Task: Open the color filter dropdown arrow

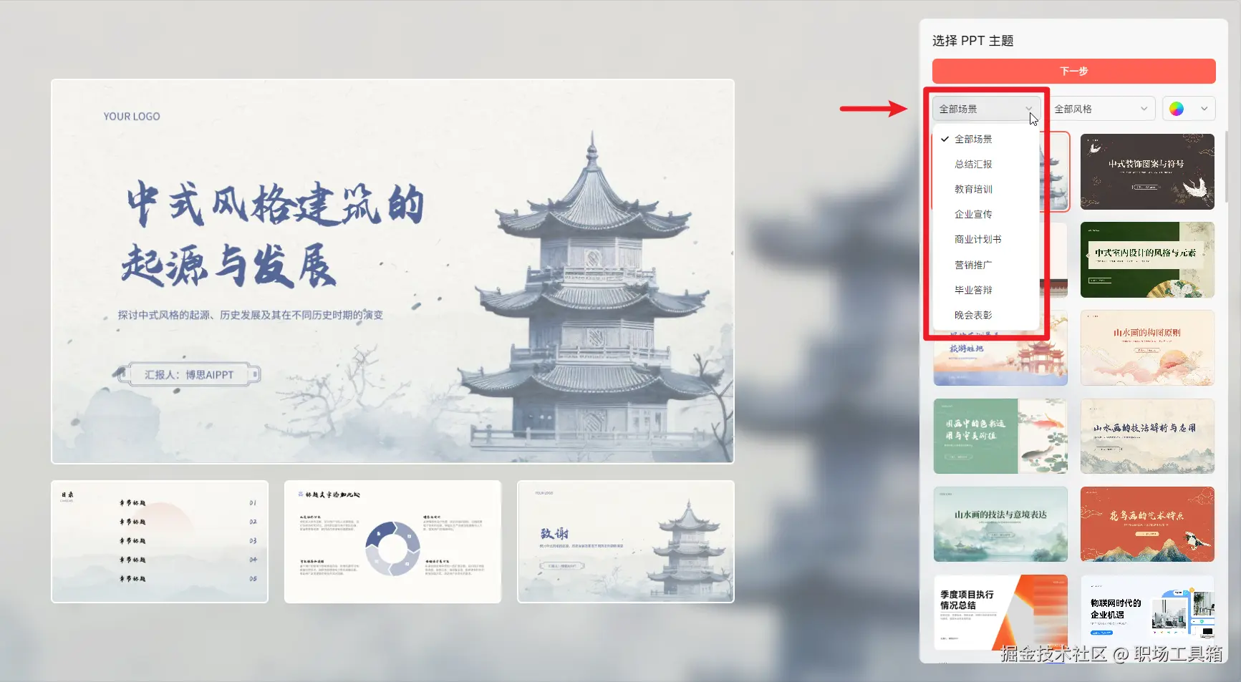Action: click(x=1205, y=108)
